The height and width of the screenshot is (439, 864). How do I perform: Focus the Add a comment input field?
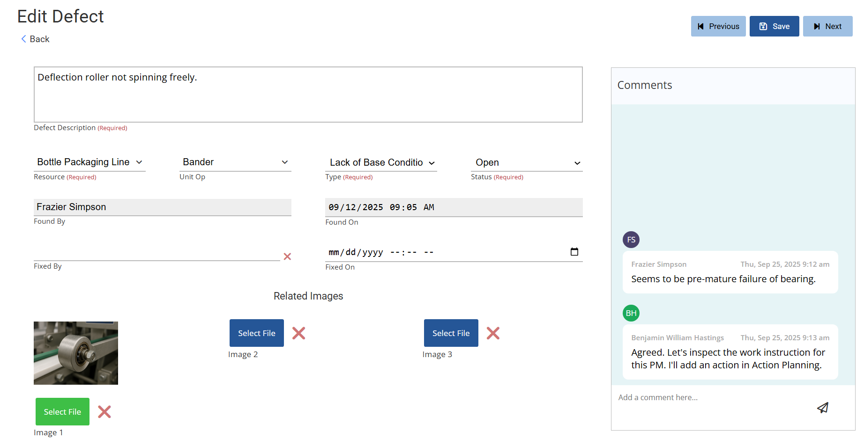(712, 398)
